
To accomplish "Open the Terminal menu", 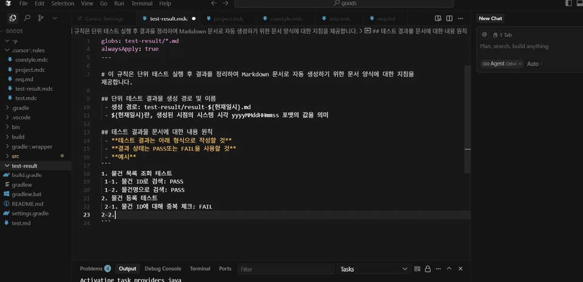I will tap(141, 4).
